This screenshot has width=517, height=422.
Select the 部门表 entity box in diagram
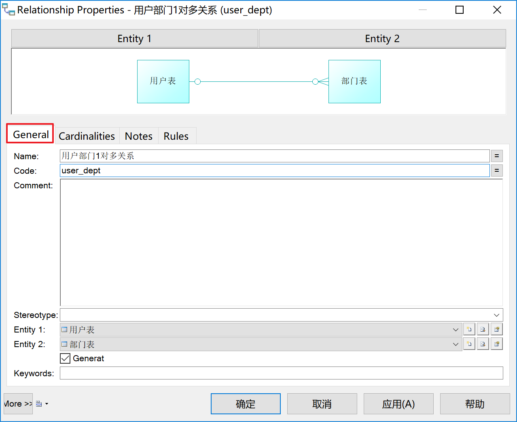354,81
